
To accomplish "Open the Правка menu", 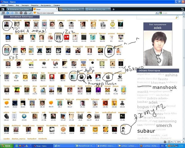I will pos(10,5).
